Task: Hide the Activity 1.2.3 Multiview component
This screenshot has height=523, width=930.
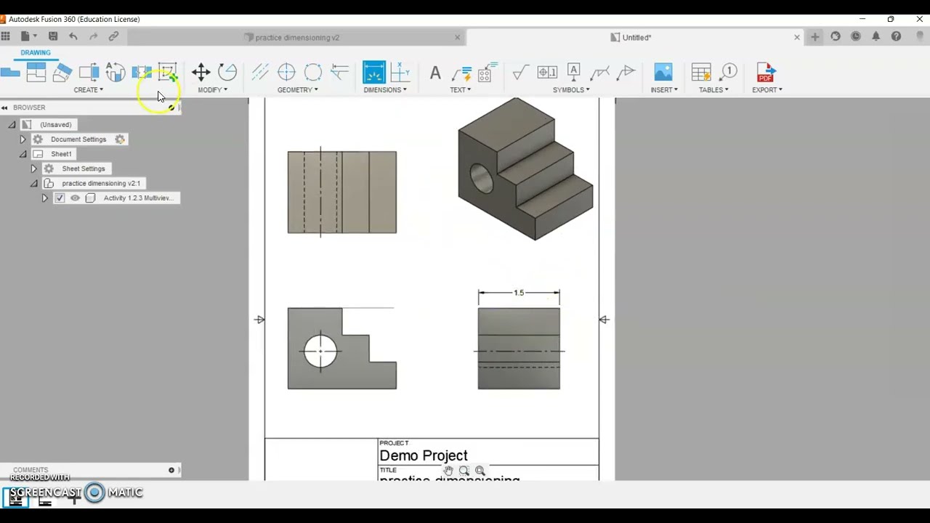Action: coord(75,198)
